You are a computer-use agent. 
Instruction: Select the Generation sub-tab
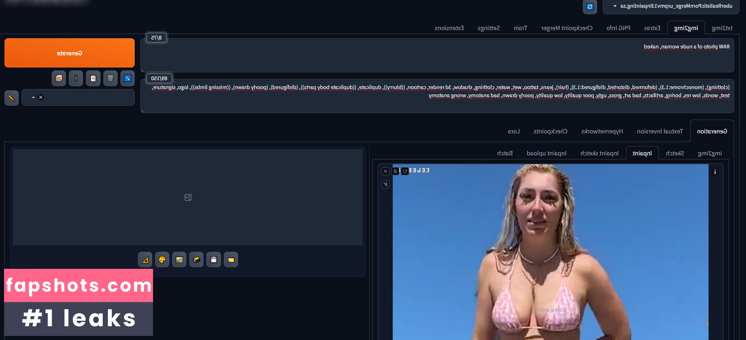coord(712,131)
